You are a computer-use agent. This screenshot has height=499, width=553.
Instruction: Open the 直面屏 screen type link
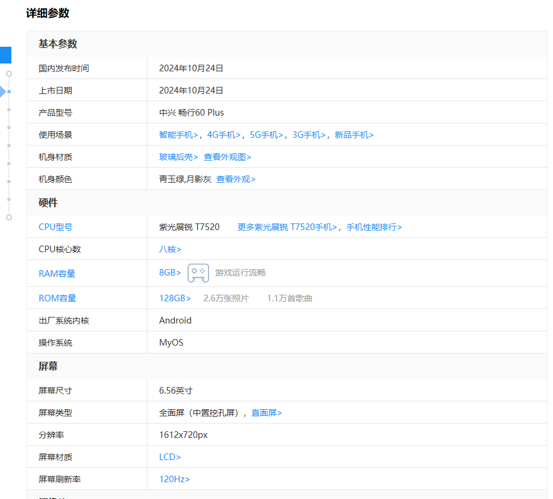point(267,413)
